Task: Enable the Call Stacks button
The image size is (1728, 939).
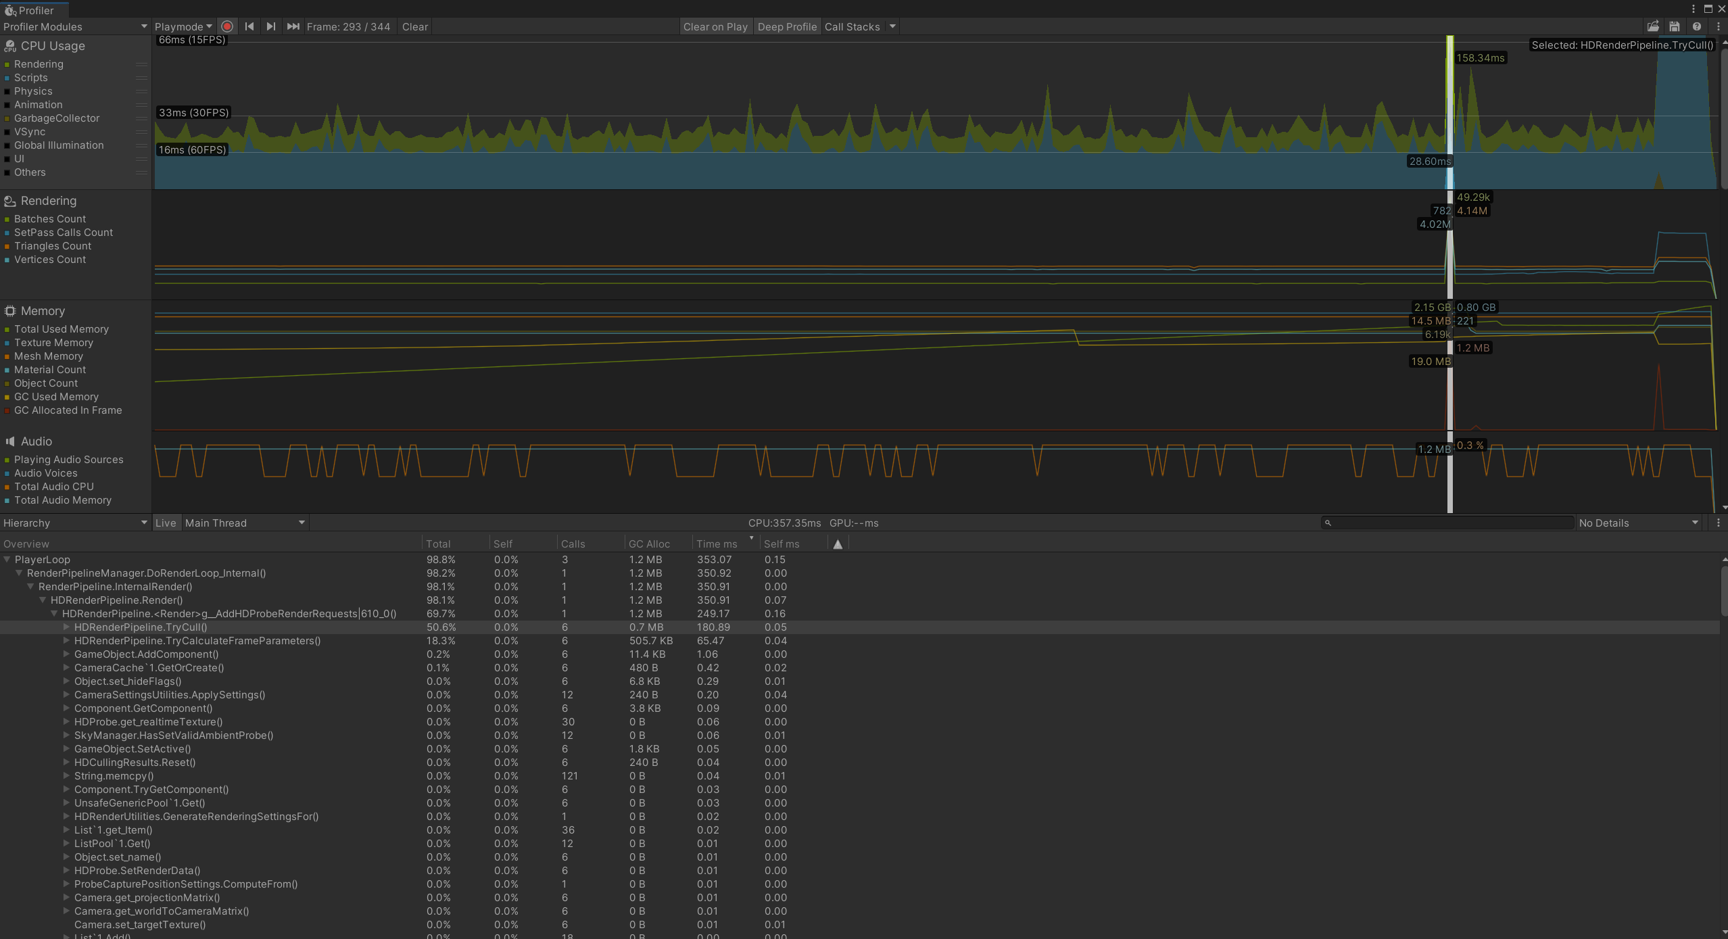Action: click(x=852, y=26)
